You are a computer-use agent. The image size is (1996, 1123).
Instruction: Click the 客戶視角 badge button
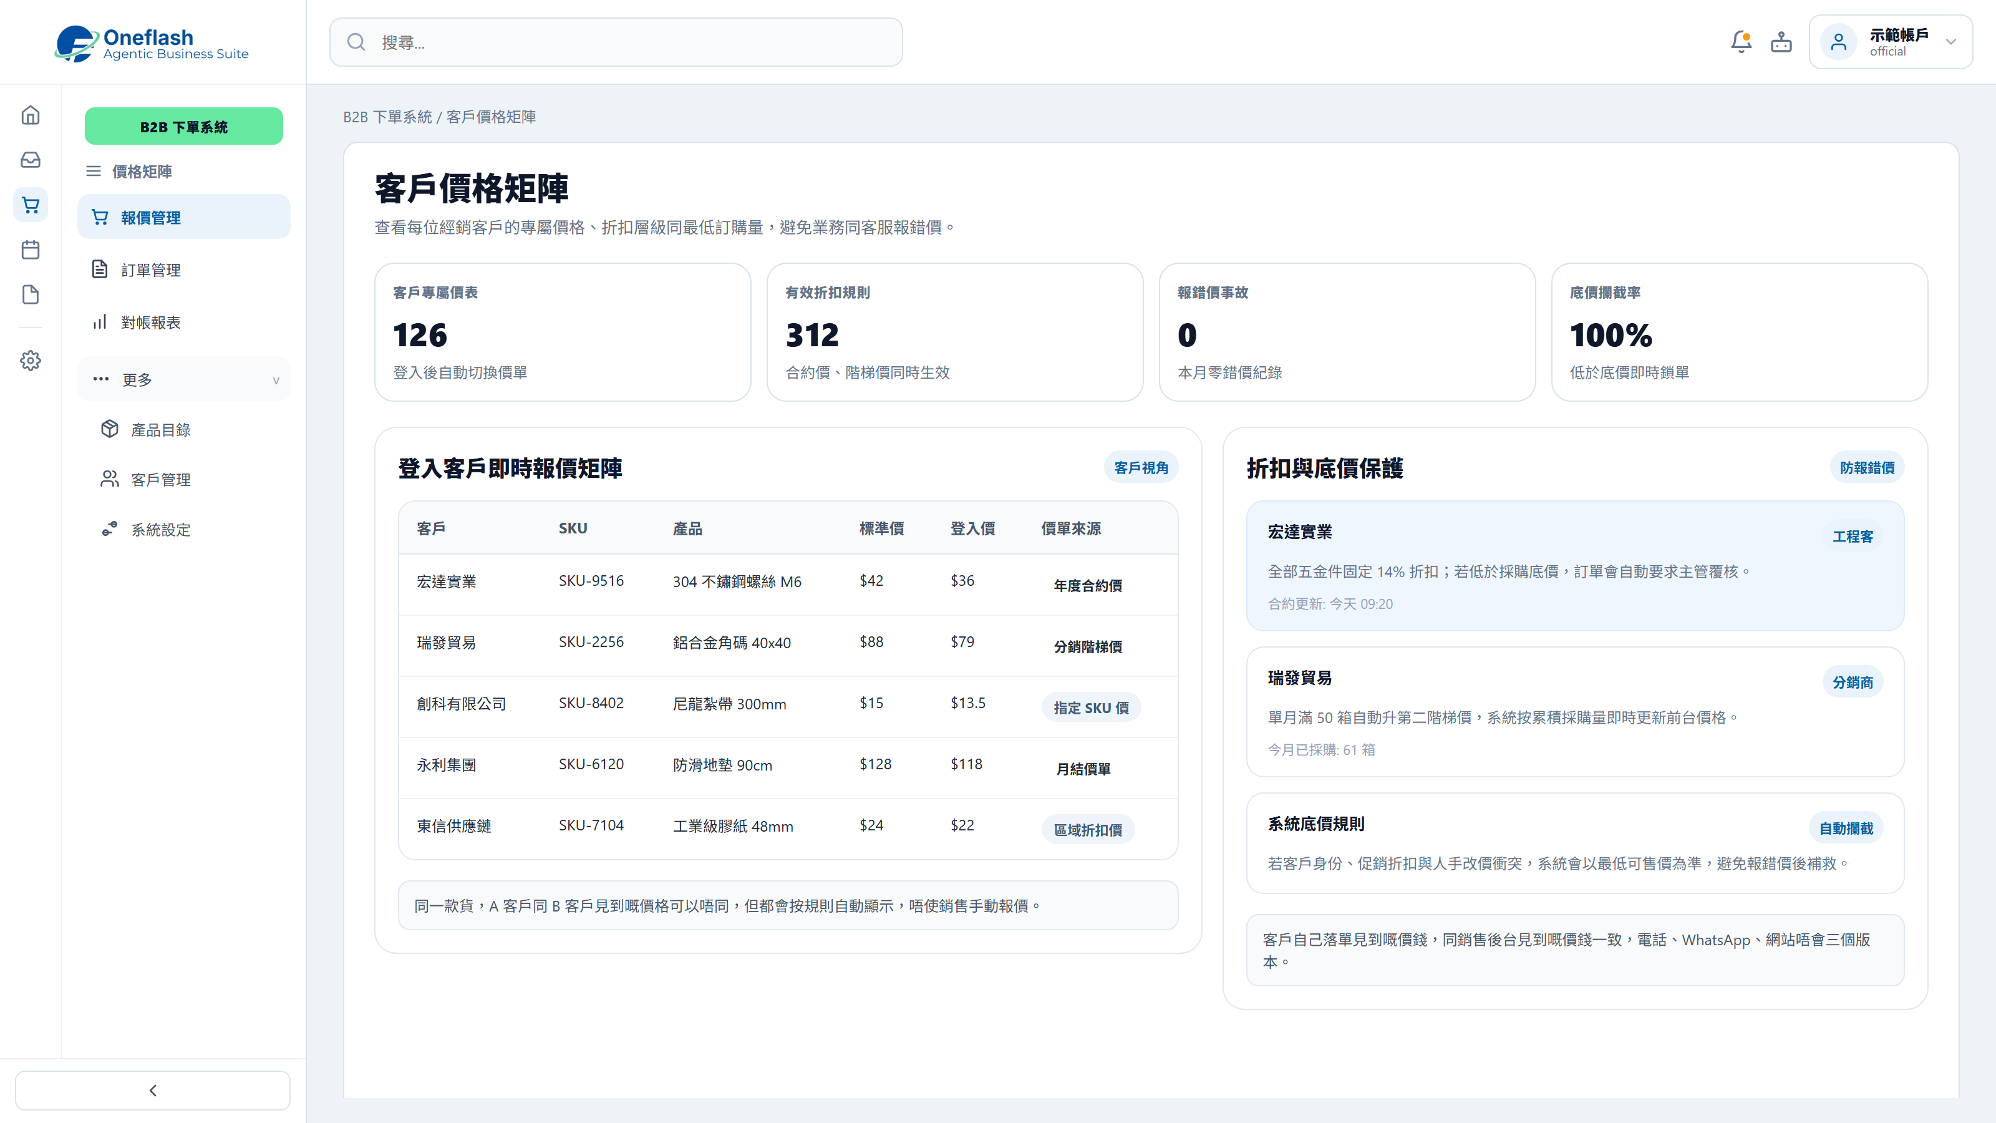pos(1141,467)
